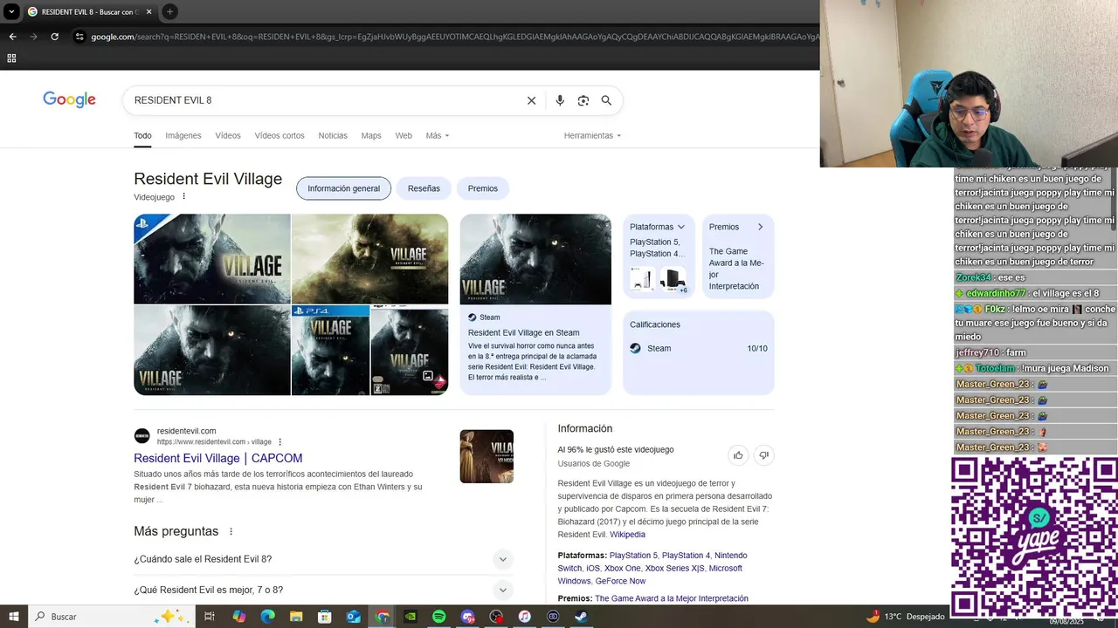Open Microsoft Edge from the taskbar
The image size is (1118, 628).
click(267, 617)
